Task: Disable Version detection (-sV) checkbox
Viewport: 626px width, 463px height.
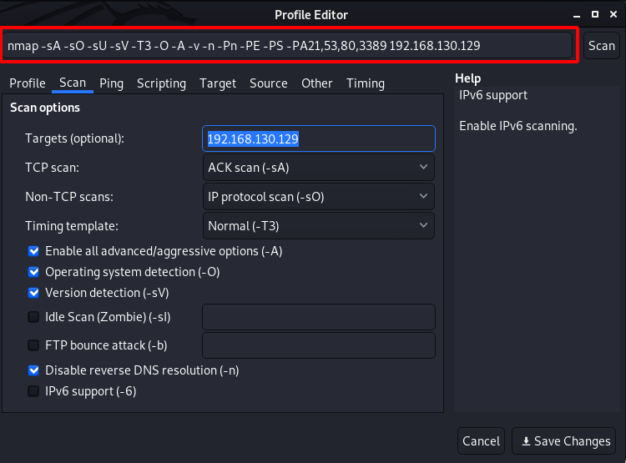Action: (x=33, y=293)
